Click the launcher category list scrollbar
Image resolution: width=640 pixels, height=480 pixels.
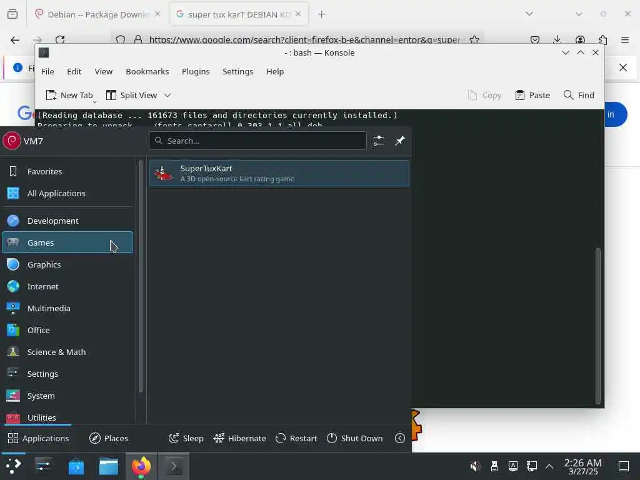coord(141,276)
